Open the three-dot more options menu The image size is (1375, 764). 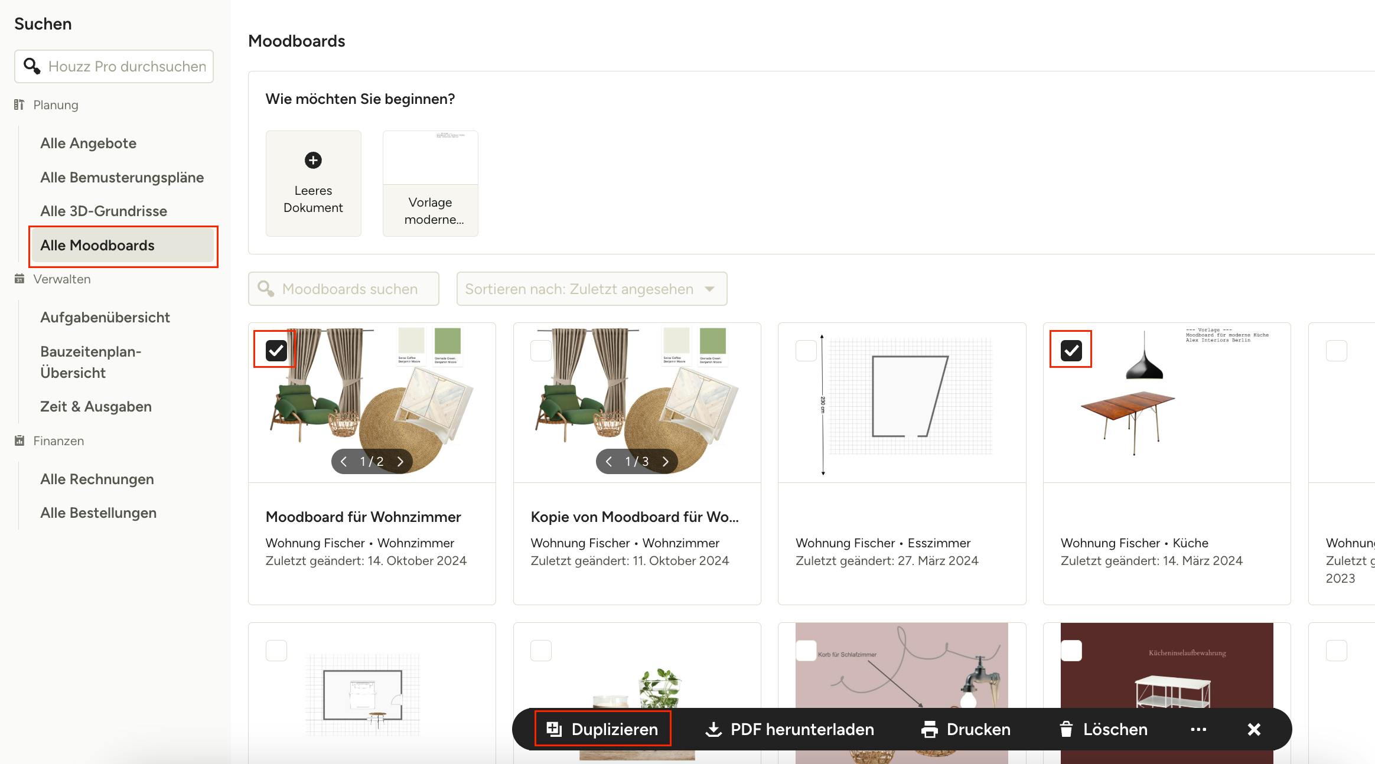1198,730
